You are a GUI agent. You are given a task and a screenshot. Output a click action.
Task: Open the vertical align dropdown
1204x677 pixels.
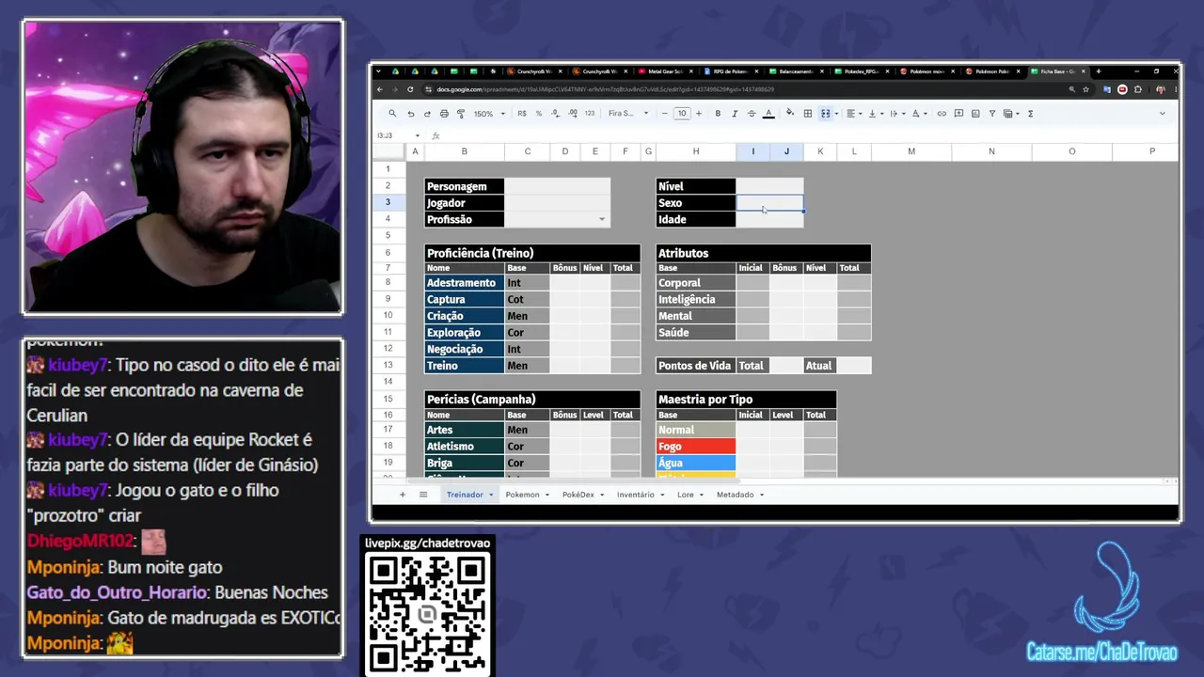tap(874, 114)
